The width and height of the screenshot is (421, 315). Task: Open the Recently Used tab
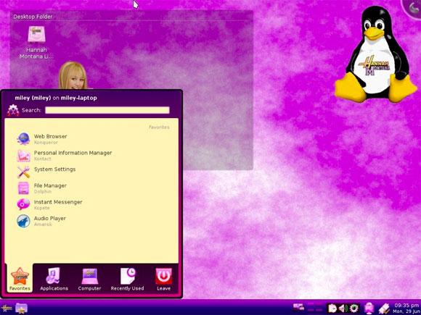(127, 279)
